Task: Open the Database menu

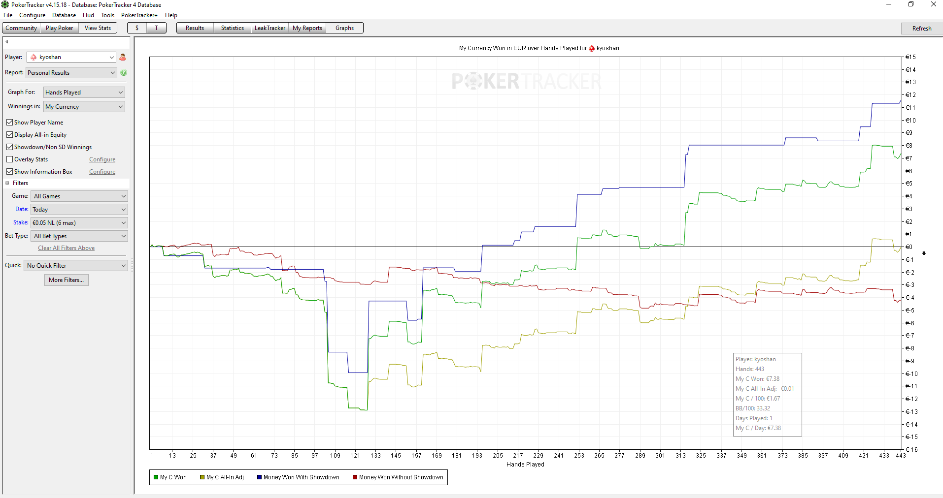Action: coord(64,15)
